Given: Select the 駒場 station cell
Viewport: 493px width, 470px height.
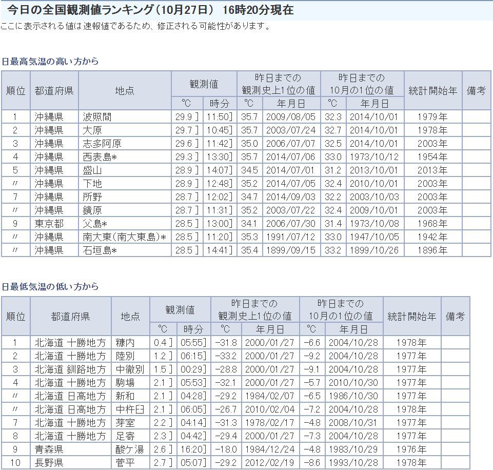Looking at the screenshot, I should [x=130, y=383].
